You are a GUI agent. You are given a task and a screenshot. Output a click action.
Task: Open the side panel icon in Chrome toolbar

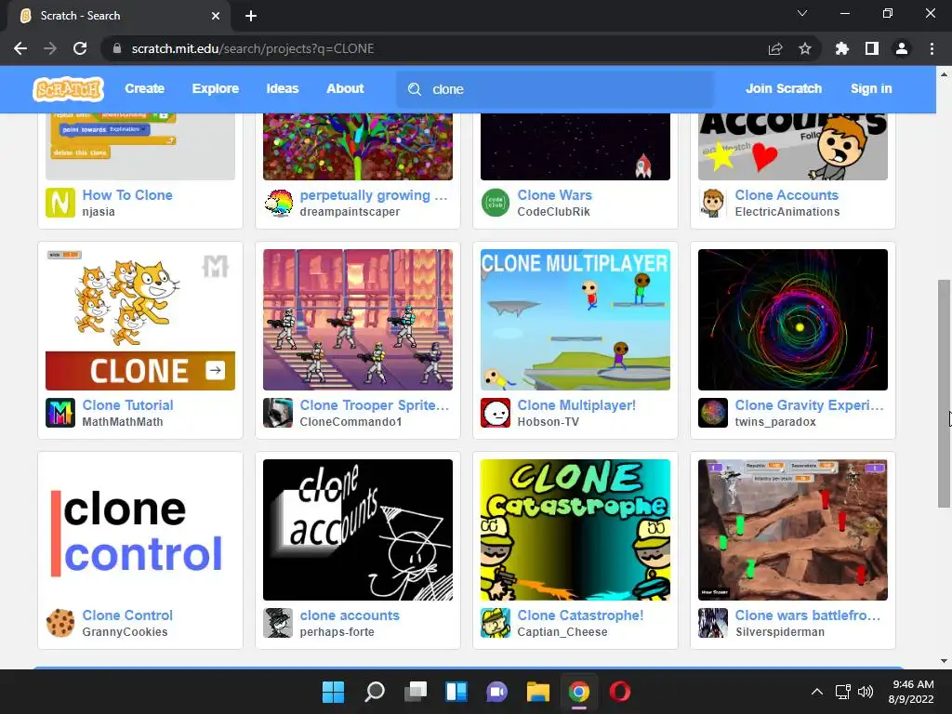(x=872, y=48)
